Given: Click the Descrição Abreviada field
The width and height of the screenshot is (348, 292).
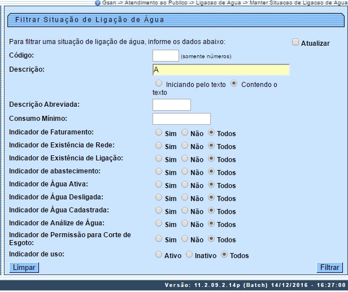Looking at the screenshot, I should 172,104.
